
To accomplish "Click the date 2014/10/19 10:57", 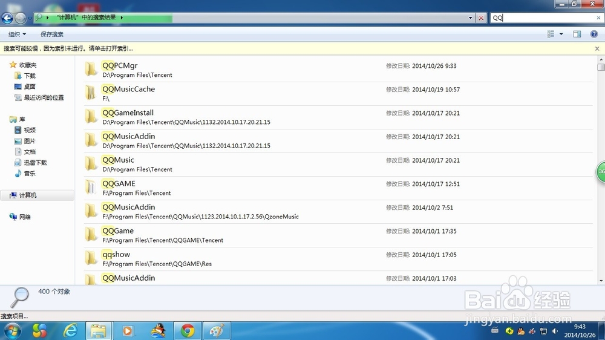I will point(436,90).
